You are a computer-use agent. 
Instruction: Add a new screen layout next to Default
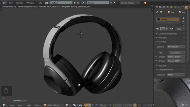[75, 3]
